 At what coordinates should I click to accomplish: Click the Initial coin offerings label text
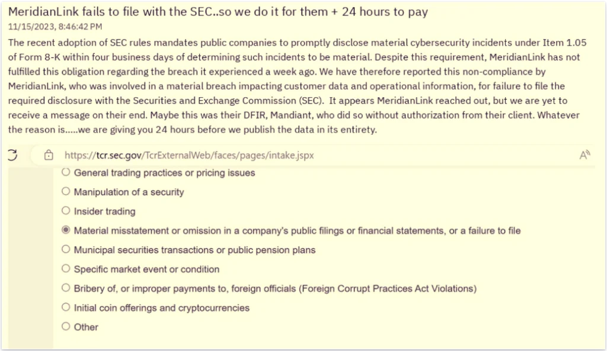(161, 308)
